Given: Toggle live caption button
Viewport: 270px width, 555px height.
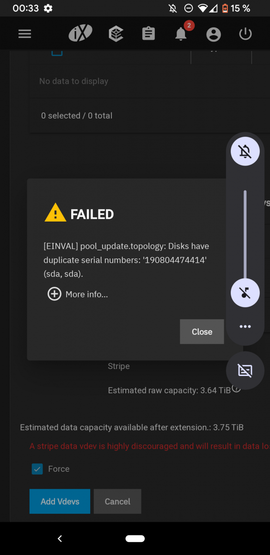Looking at the screenshot, I should tap(245, 370).
